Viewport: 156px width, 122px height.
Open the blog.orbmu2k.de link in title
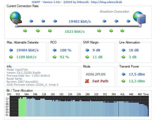coord(107,2)
